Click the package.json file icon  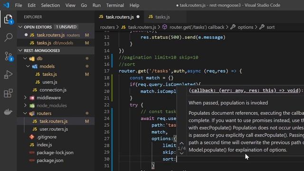(32, 161)
